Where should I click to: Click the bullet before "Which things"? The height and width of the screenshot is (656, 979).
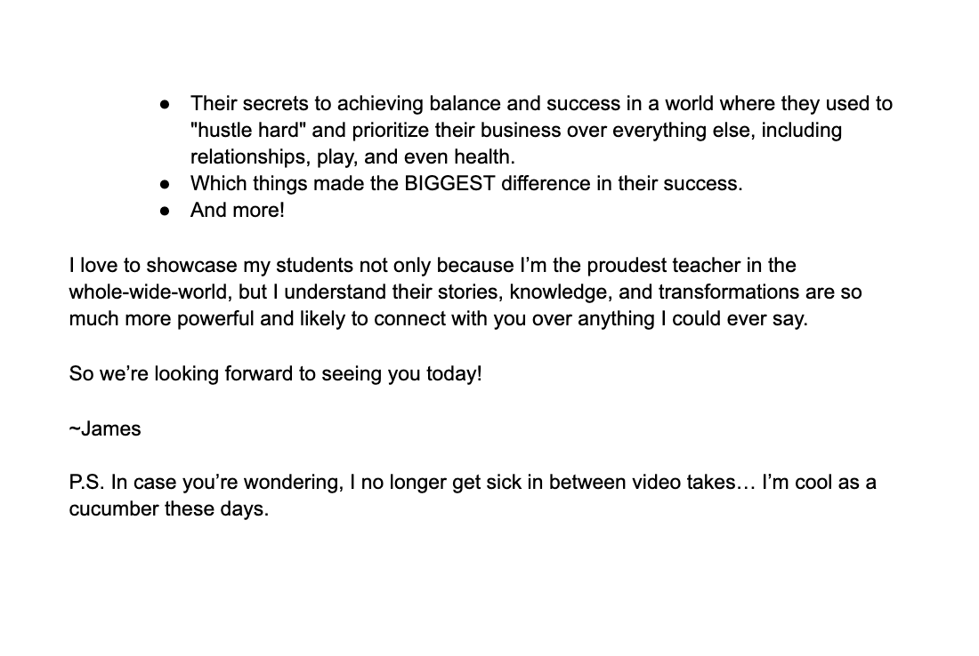165,184
